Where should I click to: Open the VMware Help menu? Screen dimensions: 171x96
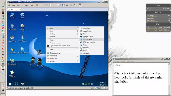click(x=32, y=5)
